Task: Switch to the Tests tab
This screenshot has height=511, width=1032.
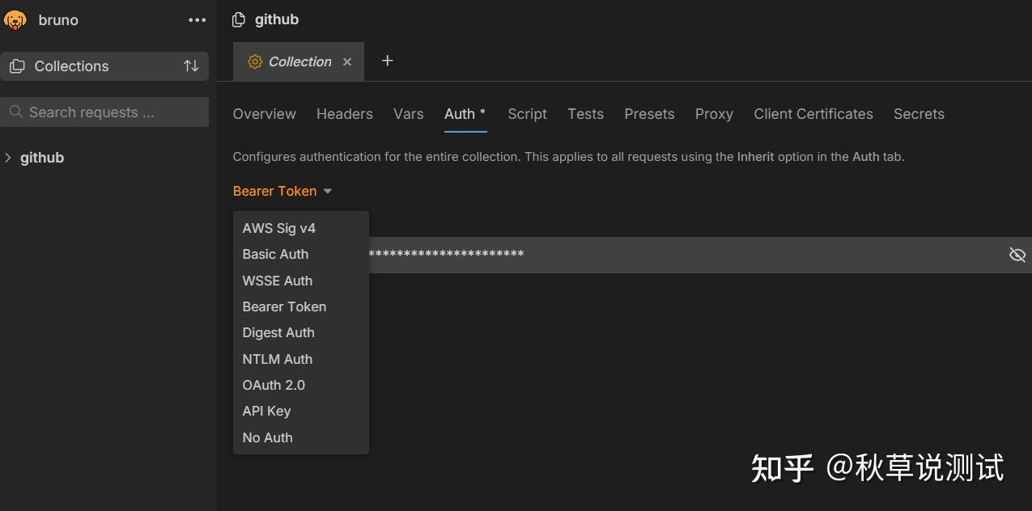Action: 586,114
